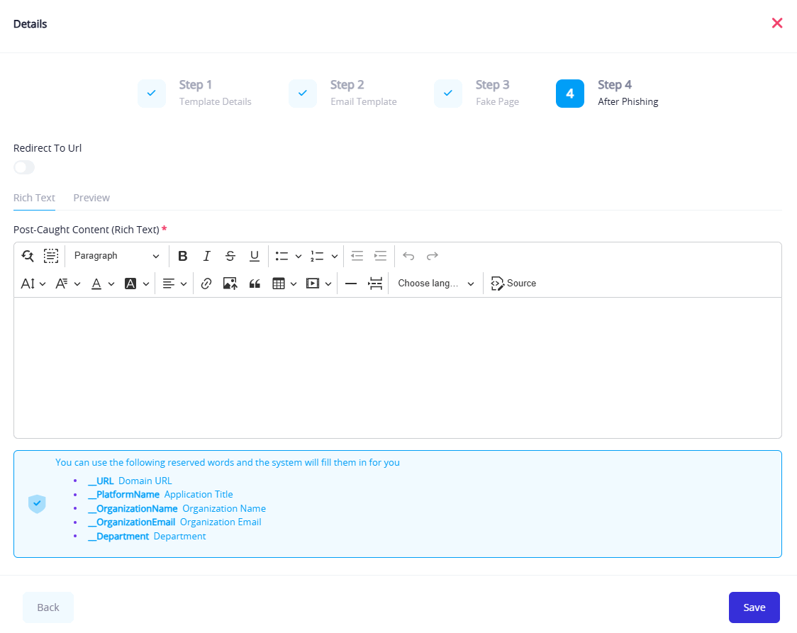Image resolution: width=797 pixels, height=633 pixels.
Task: Toggle bold formatting in the editor
Action: pyautogui.click(x=182, y=256)
